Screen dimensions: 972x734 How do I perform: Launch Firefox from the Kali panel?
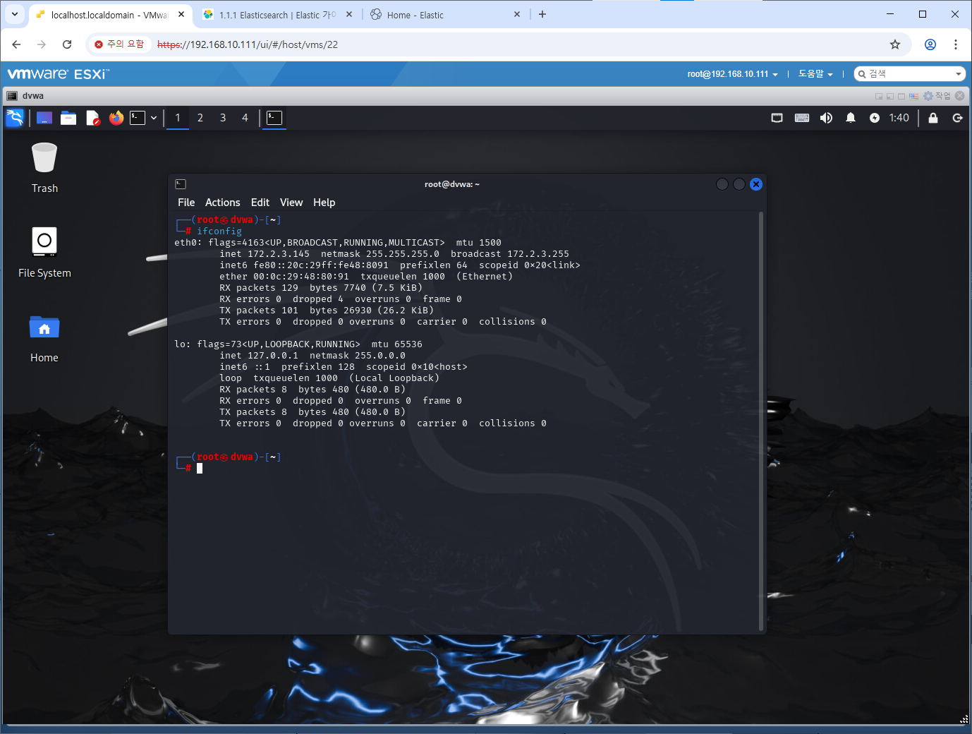pyautogui.click(x=116, y=118)
